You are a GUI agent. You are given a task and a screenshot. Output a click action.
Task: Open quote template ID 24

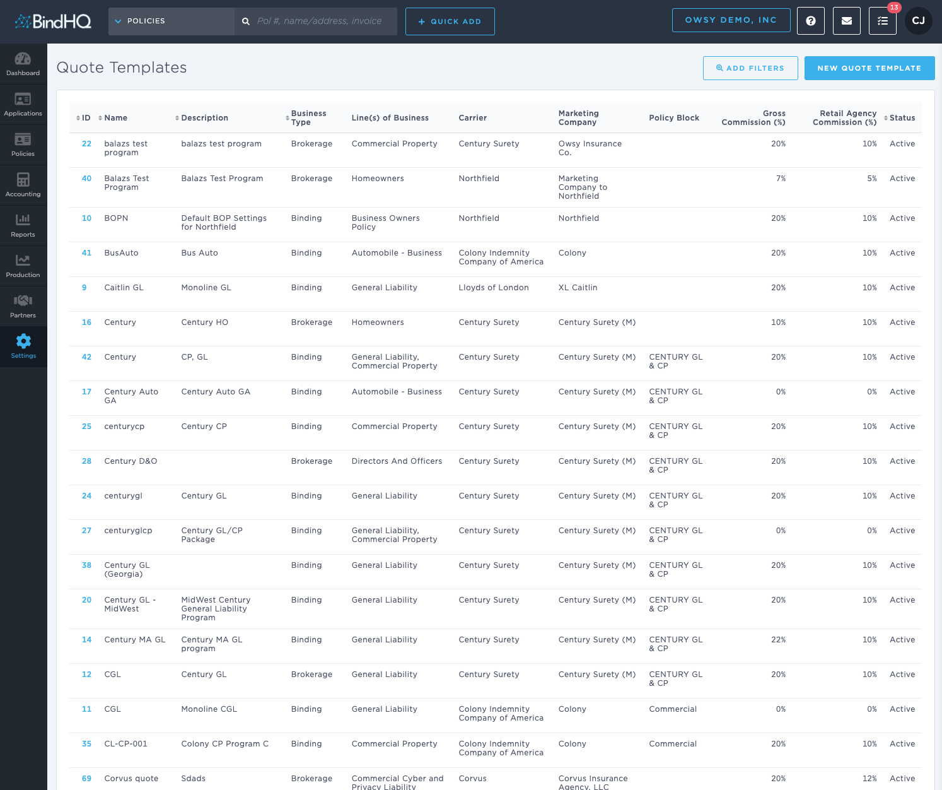click(87, 496)
